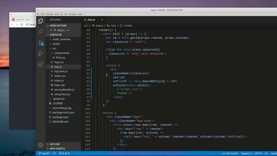The image size is (277, 156).
Task: Click the LF end-of-line indicator
Action: pos(266,153)
